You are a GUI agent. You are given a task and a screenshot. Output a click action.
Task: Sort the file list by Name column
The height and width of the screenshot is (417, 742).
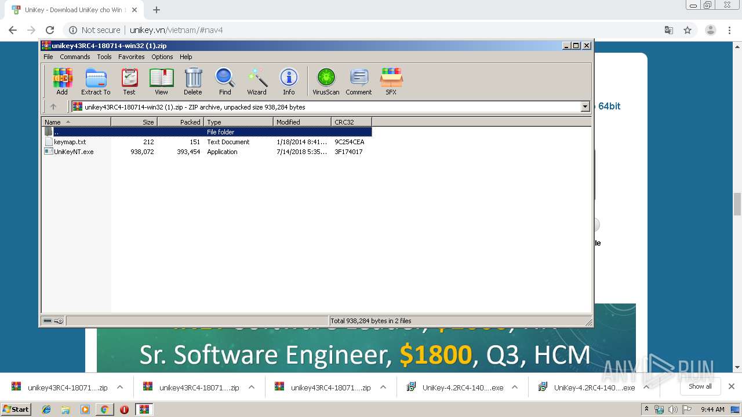click(x=77, y=122)
